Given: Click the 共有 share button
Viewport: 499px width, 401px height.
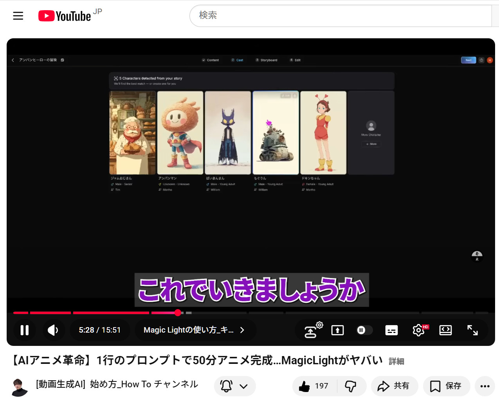Looking at the screenshot, I should point(394,386).
